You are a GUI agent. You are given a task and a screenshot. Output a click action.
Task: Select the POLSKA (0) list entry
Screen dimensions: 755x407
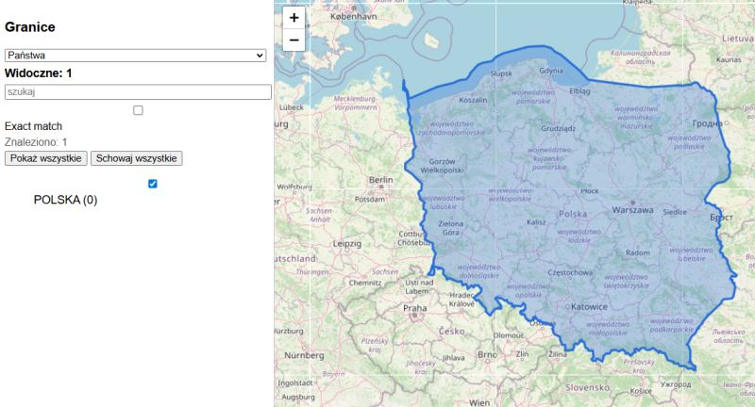tap(65, 200)
